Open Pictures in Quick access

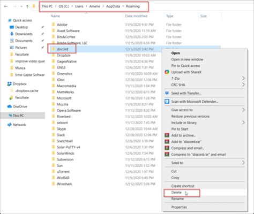pyautogui.click(x=21, y=48)
